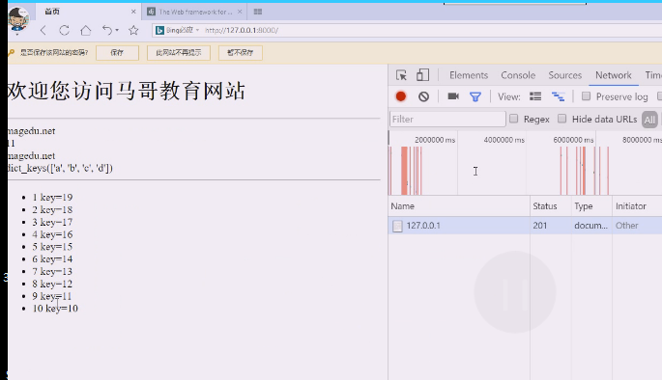This screenshot has height=380, width=662.
Task: Sort by the Status column header
Action: [x=551, y=206]
